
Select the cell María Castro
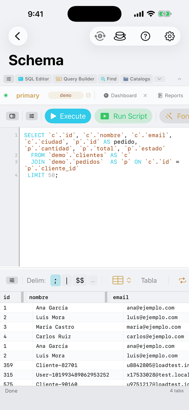click(x=78, y=327)
